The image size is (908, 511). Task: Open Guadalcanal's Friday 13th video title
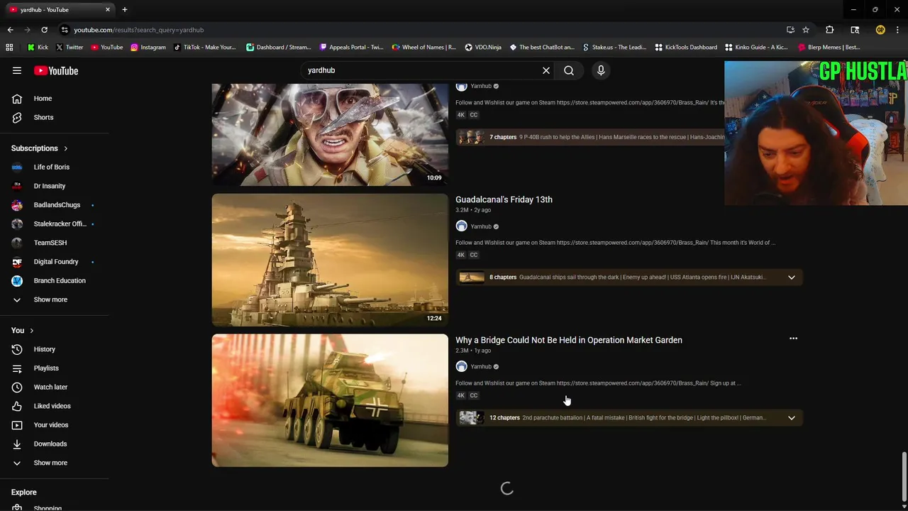click(x=504, y=199)
